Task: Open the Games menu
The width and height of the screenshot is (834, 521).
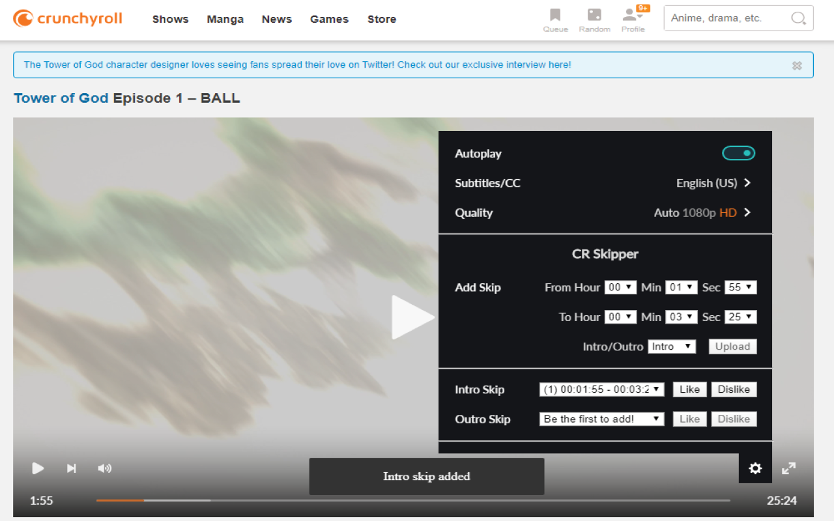Action: tap(329, 19)
